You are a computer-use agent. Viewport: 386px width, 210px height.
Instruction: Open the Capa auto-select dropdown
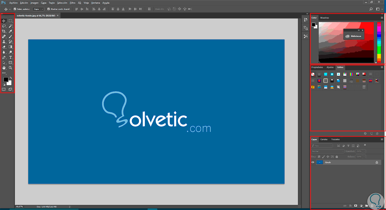point(38,9)
